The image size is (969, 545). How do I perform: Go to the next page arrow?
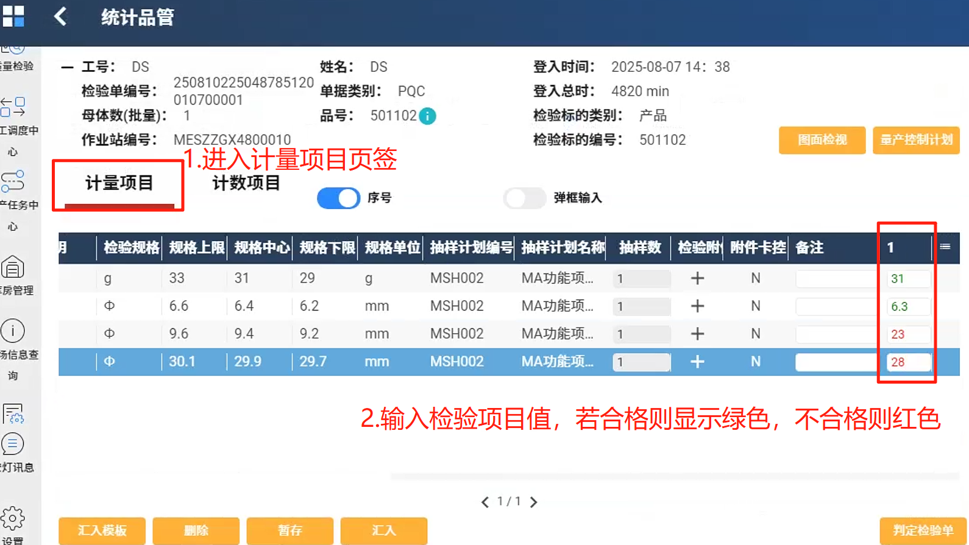[534, 502]
